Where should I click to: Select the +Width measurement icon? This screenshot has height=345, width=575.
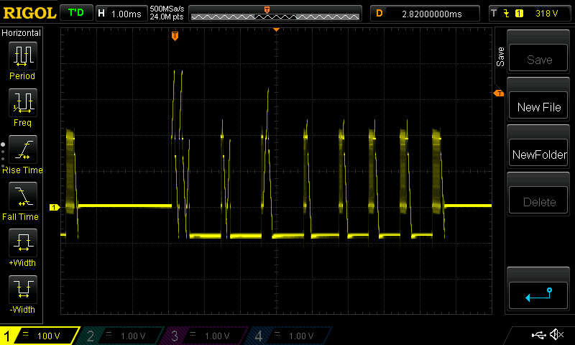click(x=23, y=243)
